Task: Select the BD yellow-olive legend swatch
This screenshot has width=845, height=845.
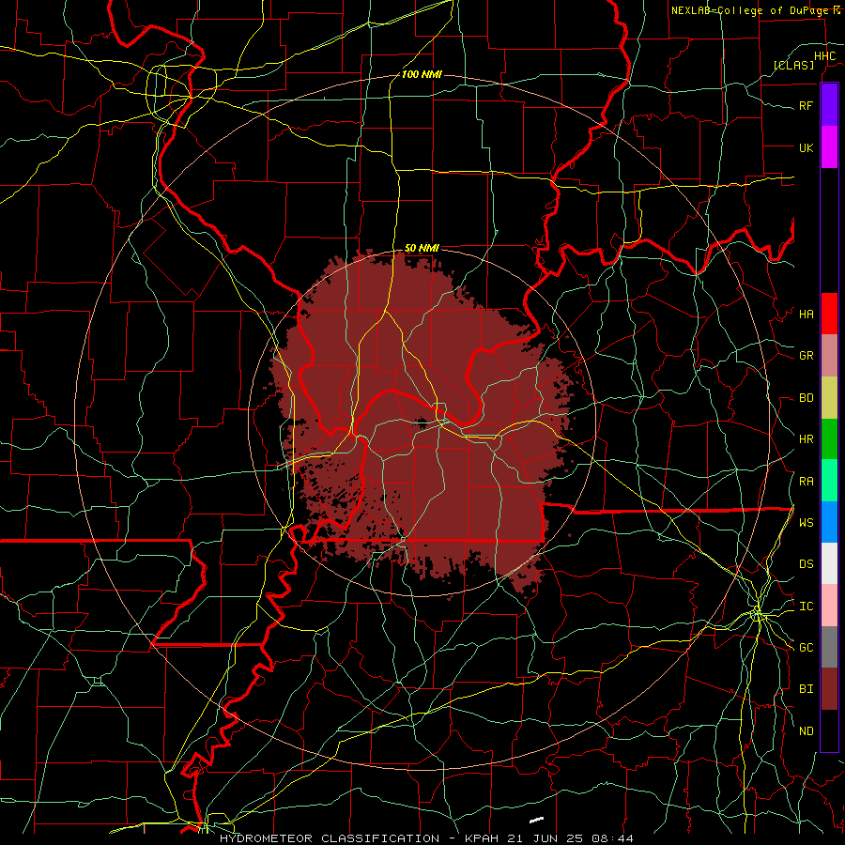Action: (x=829, y=398)
